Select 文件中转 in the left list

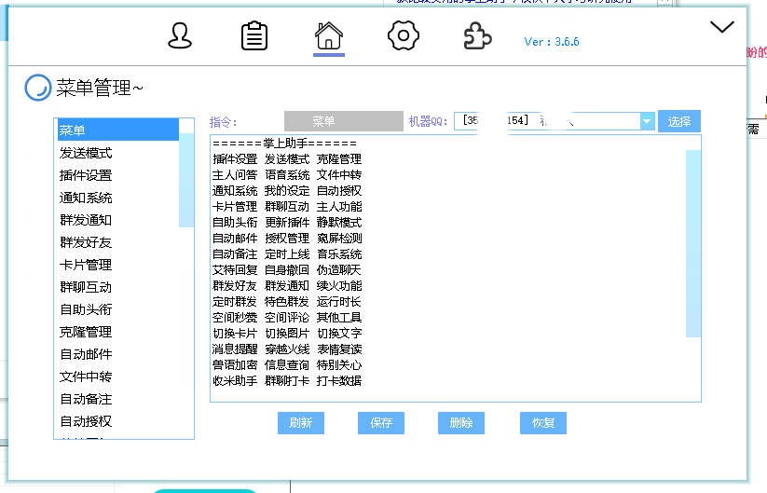tap(117, 377)
